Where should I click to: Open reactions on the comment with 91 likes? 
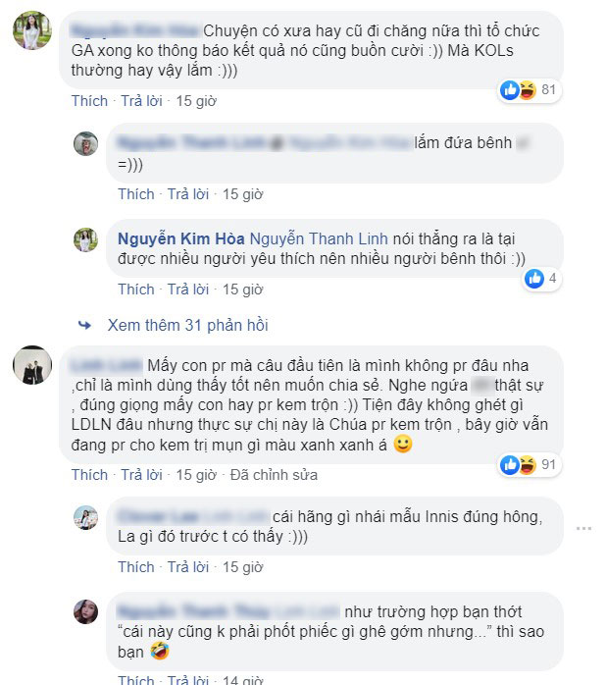tap(530, 465)
